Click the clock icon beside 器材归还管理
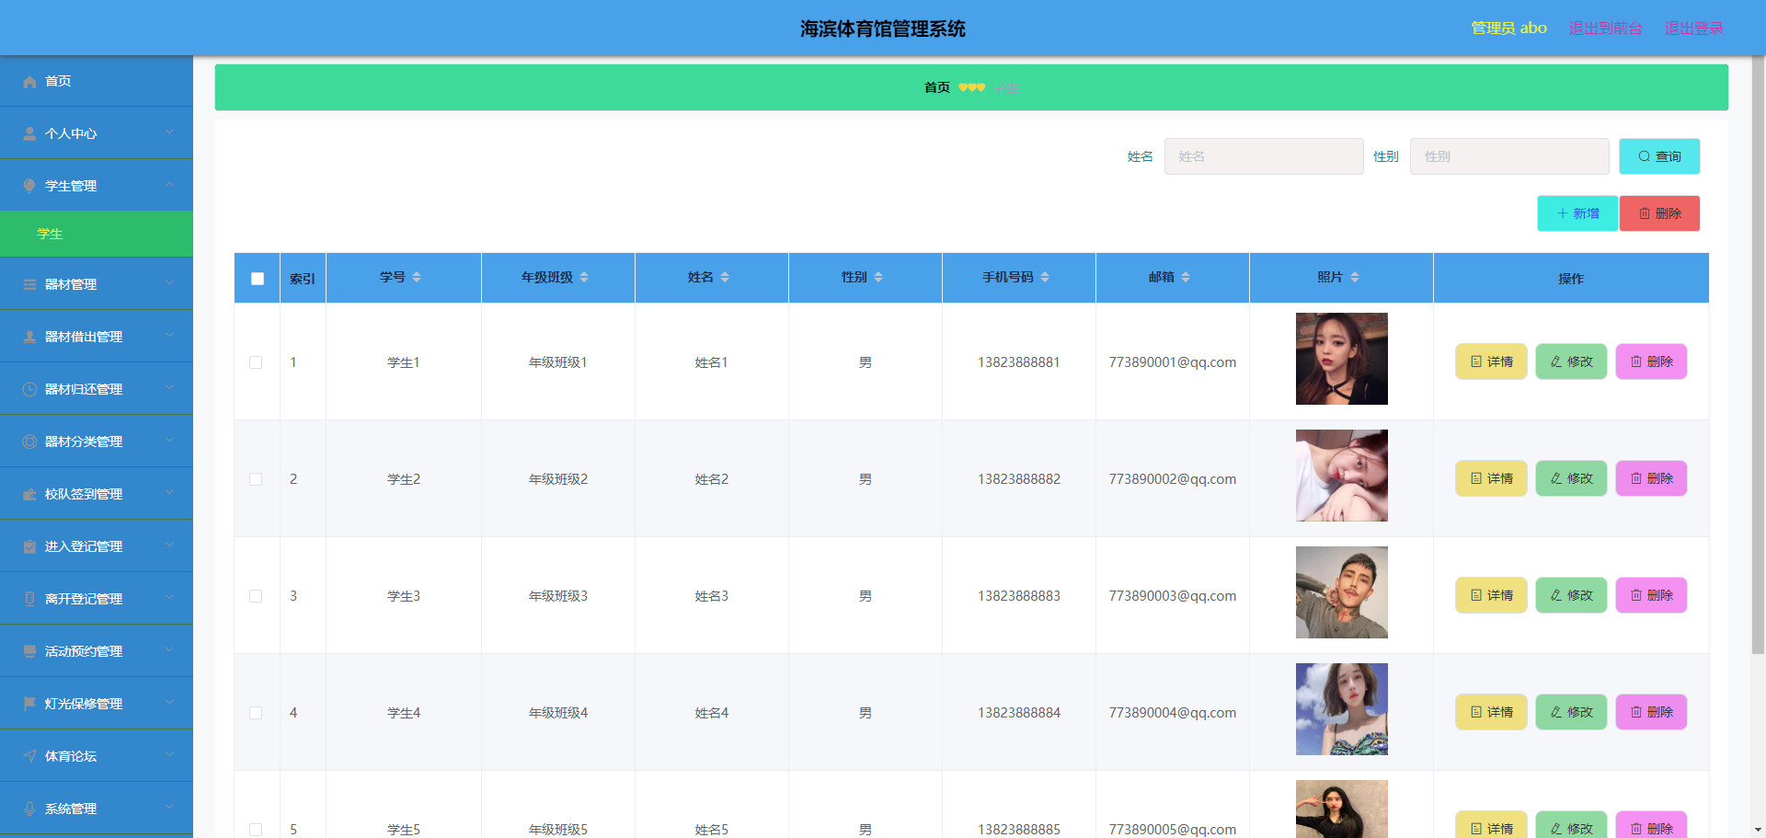The image size is (1766, 838). (x=29, y=390)
